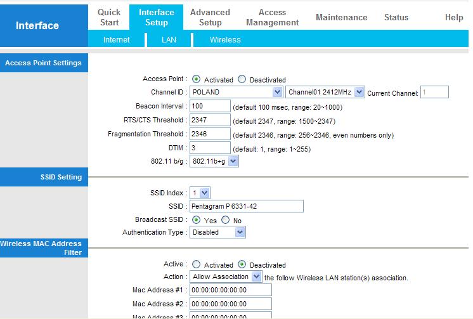Click the RTS/CTS Threshold field
Viewport: 473px width, 319px height.
(x=210, y=120)
